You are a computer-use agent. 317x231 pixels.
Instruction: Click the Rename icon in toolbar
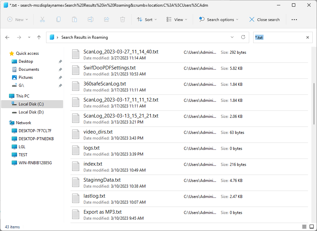coord(91,20)
